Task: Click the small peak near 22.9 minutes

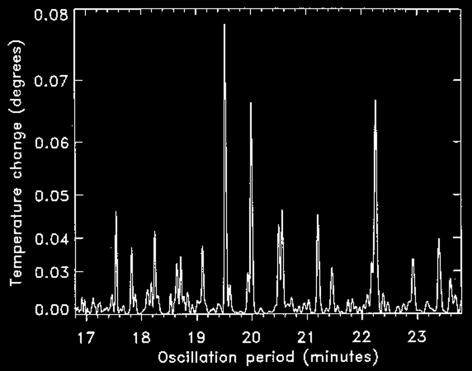Action: [412, 262]
